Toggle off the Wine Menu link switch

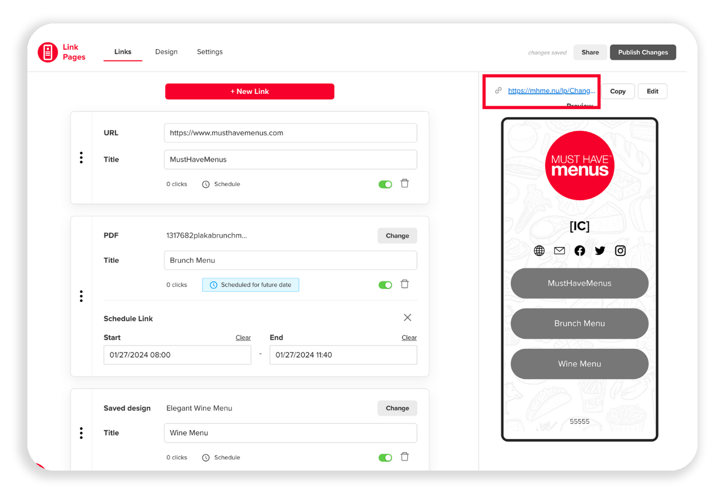point(385,457)
